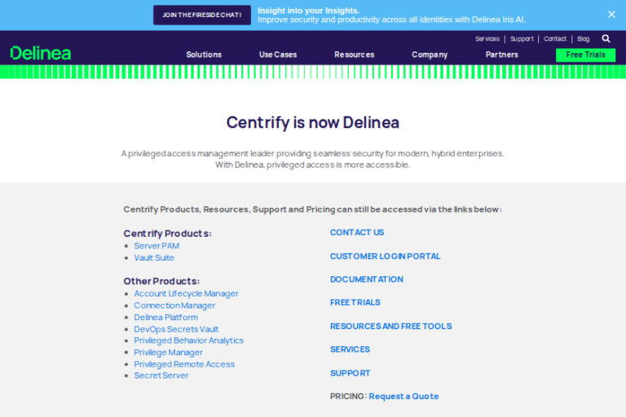Click the Delinea logo
Screen dimensions: 626x417
[x=41, y=53]
